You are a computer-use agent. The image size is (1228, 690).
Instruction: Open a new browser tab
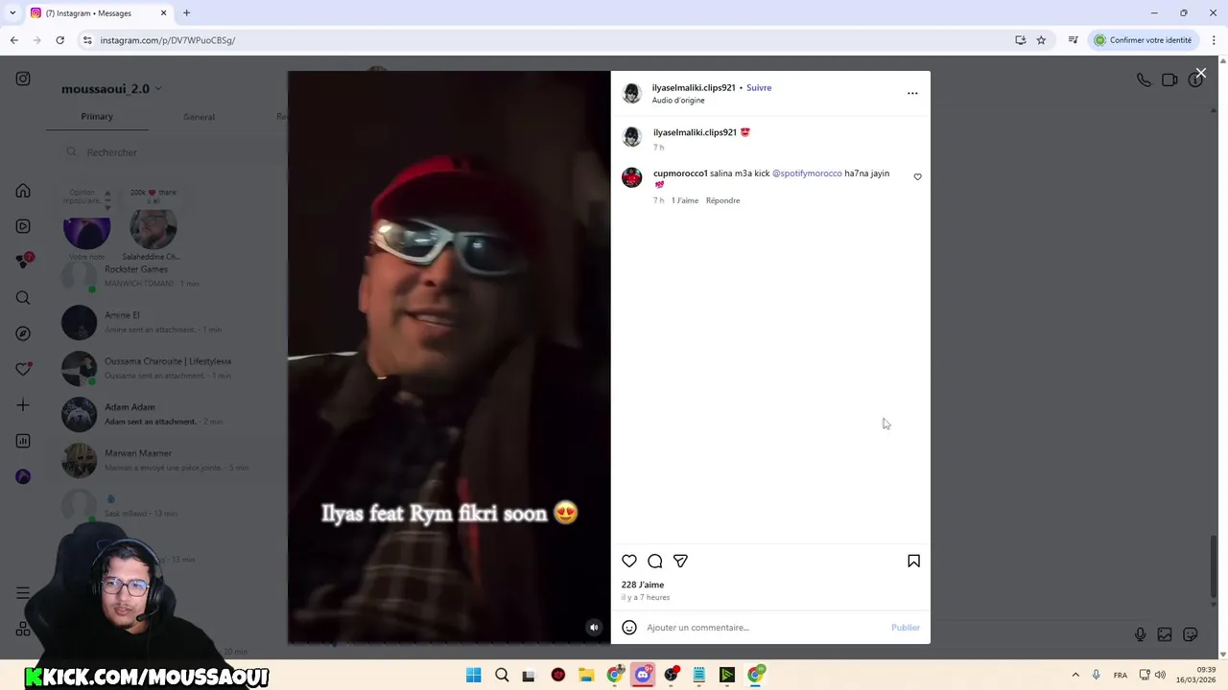[x=186, y=13]
